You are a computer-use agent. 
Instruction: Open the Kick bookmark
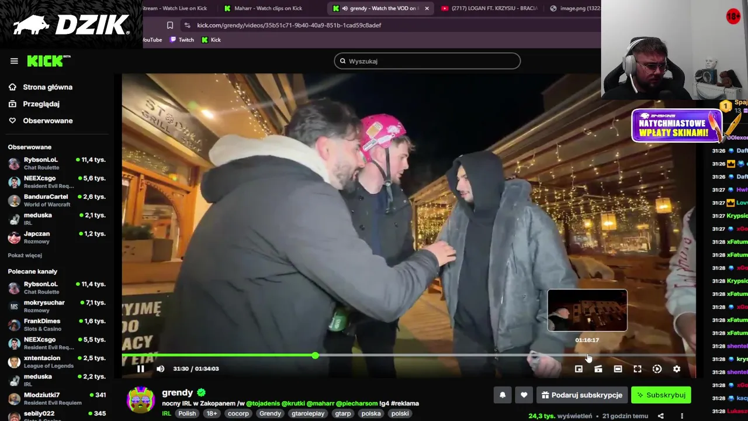[211, 40]
